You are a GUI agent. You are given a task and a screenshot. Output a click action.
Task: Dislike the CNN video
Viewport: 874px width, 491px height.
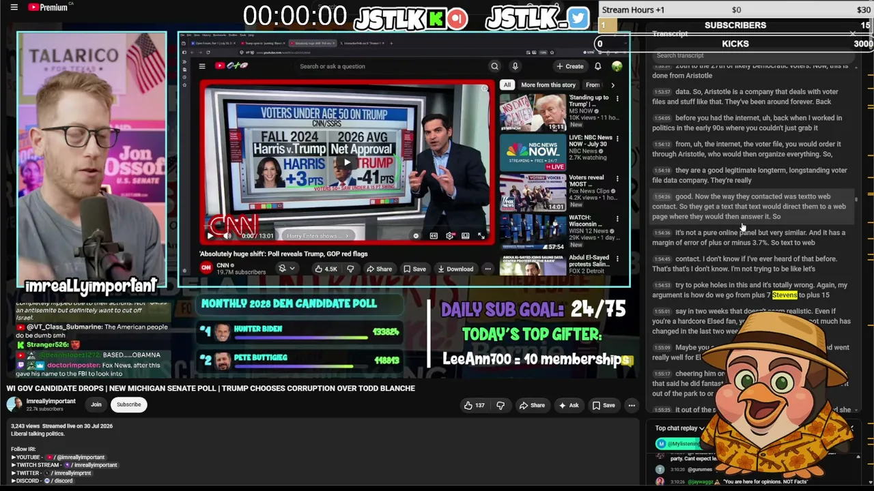(350, 269)
